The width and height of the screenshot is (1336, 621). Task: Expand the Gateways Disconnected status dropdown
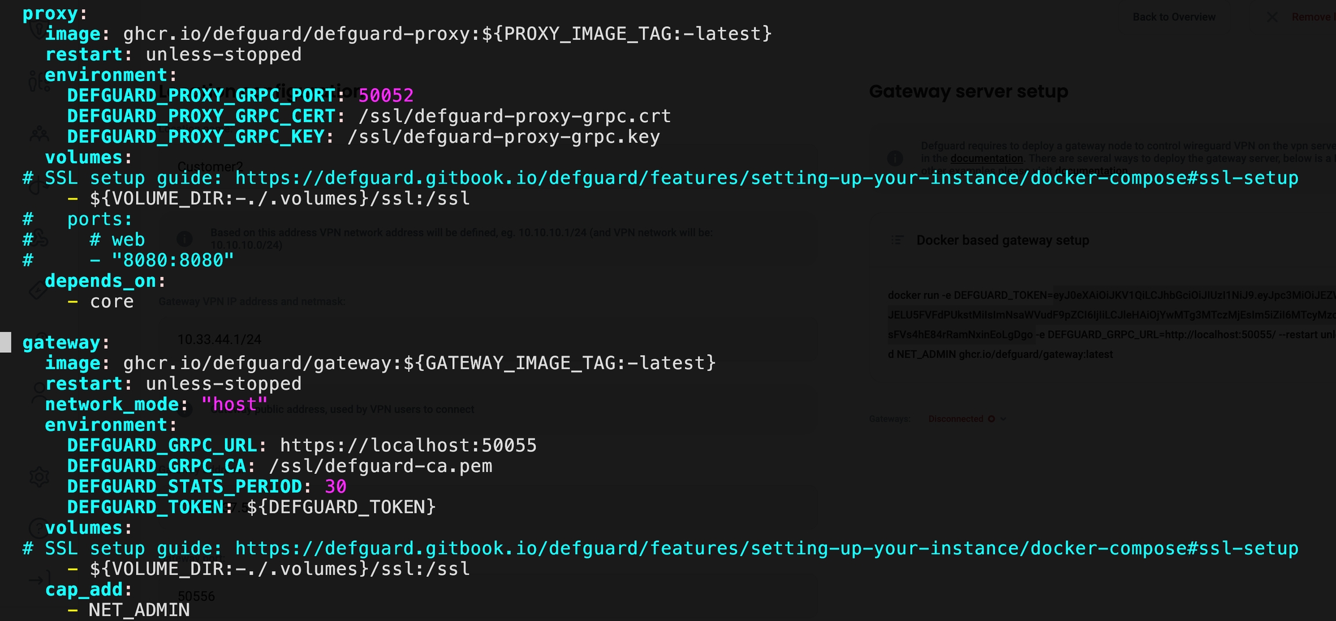pos(1003,419)
